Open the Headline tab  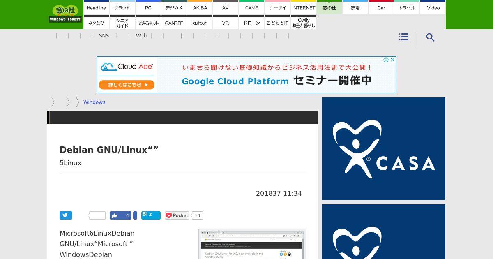[x=96, y=7]
